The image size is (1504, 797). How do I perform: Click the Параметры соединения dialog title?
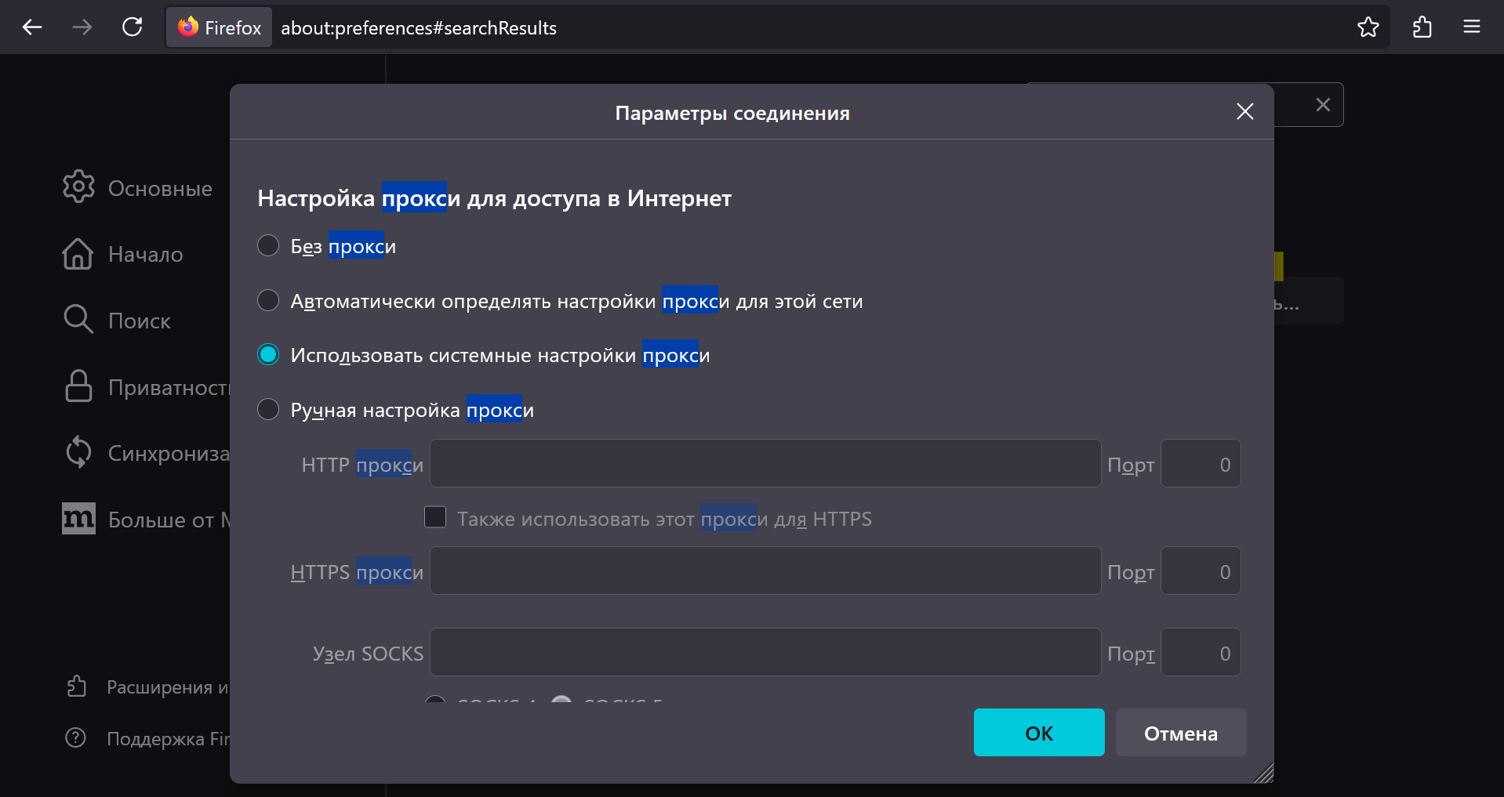[x=732, y=114]
